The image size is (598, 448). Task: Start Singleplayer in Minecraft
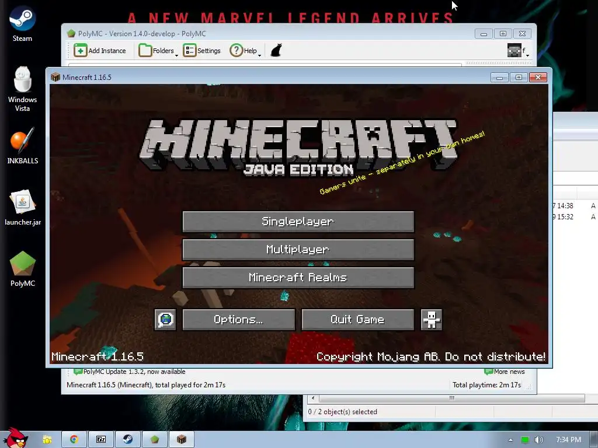(x=298, y=221)
